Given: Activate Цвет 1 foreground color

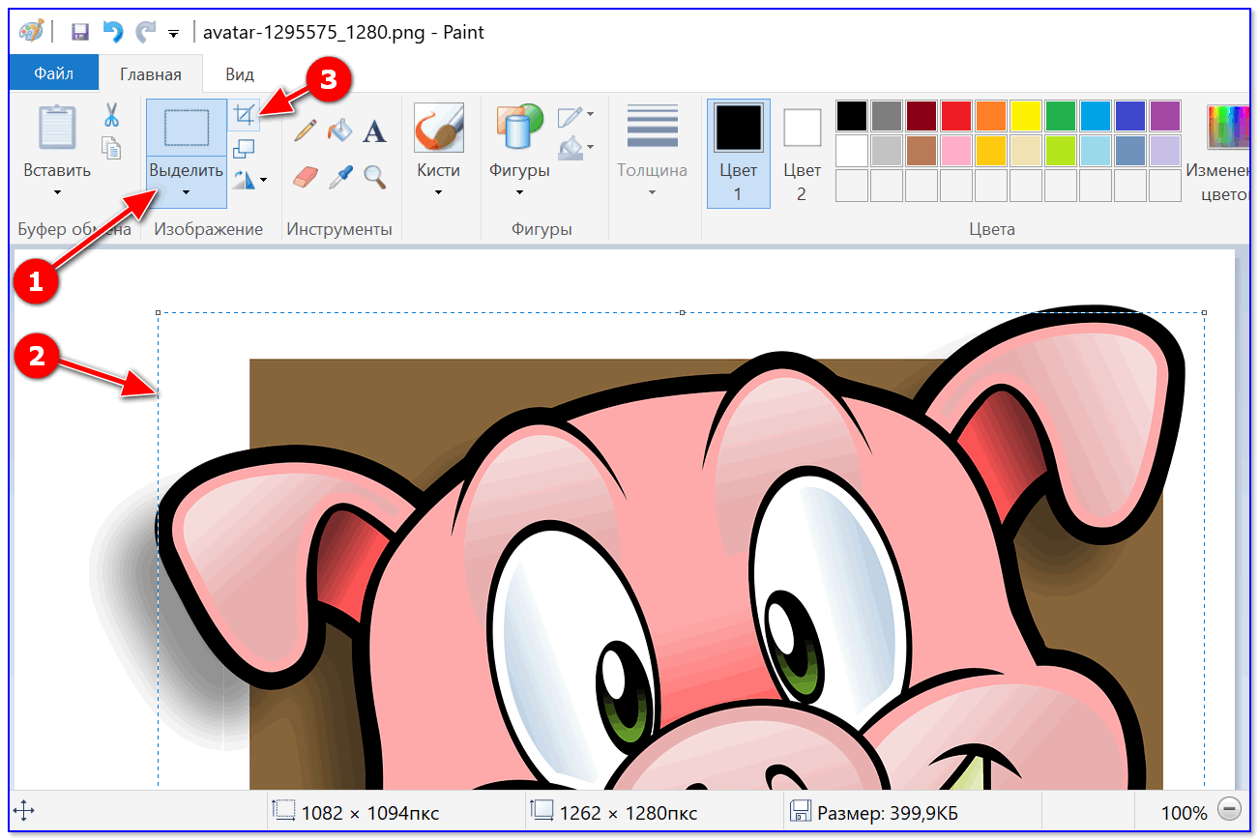Looking at the screenshot, I should (x=738, y=153).
